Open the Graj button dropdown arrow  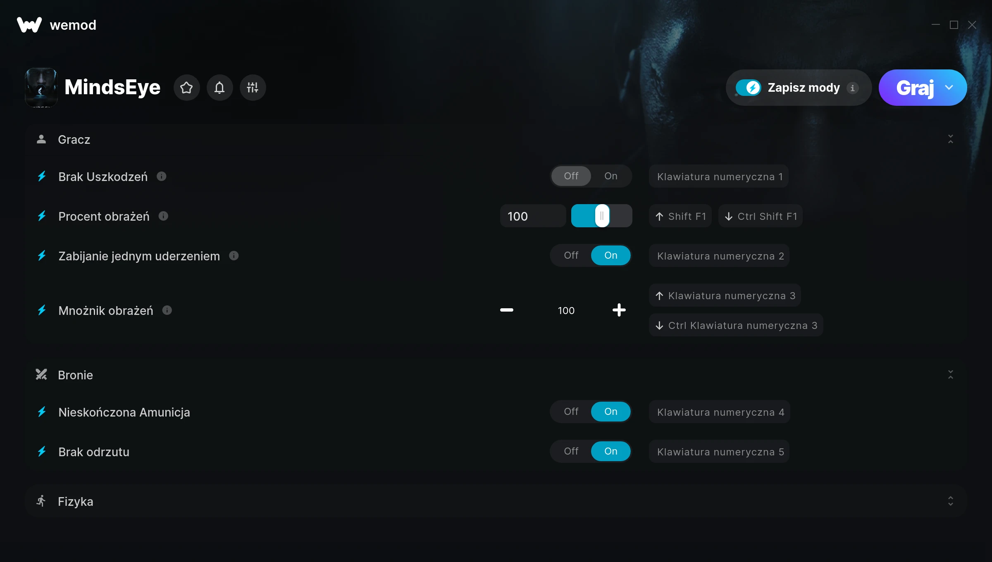pyautogui.click(x=949, y=88)
